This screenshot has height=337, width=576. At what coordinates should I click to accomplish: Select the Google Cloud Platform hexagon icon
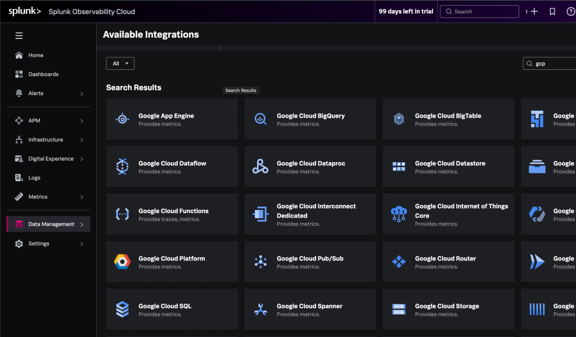click(x=122, y=262)
